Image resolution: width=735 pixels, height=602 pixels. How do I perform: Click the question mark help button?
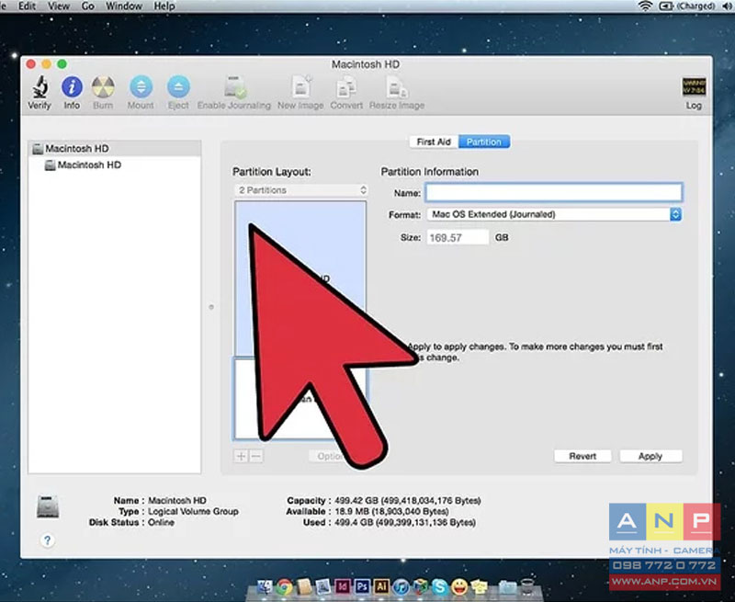(x=48, y=540)
